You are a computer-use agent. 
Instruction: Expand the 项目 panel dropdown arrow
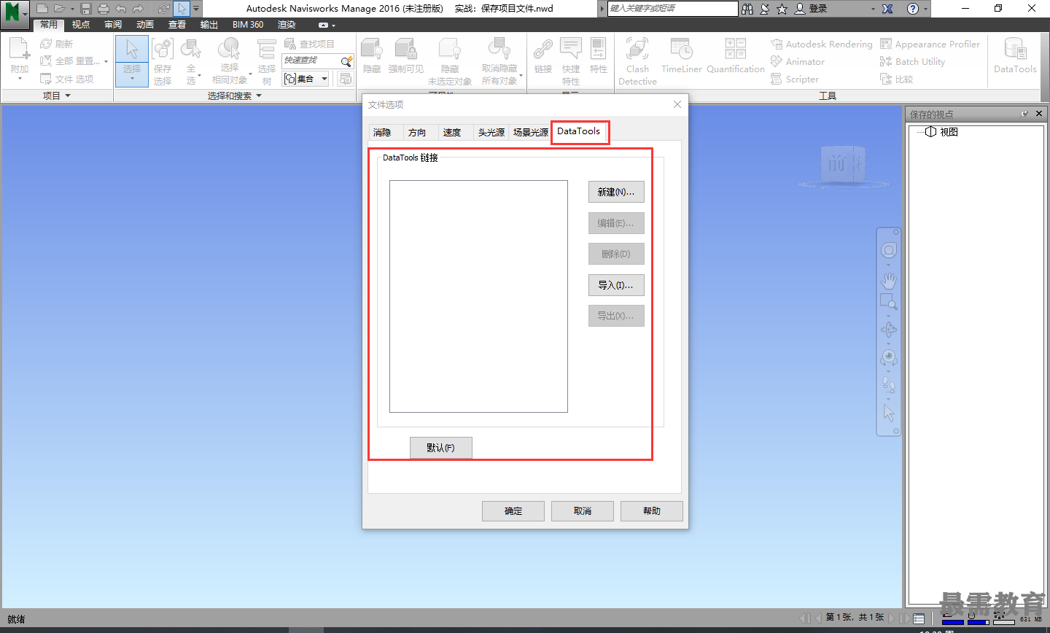click(x=68, y=96)
